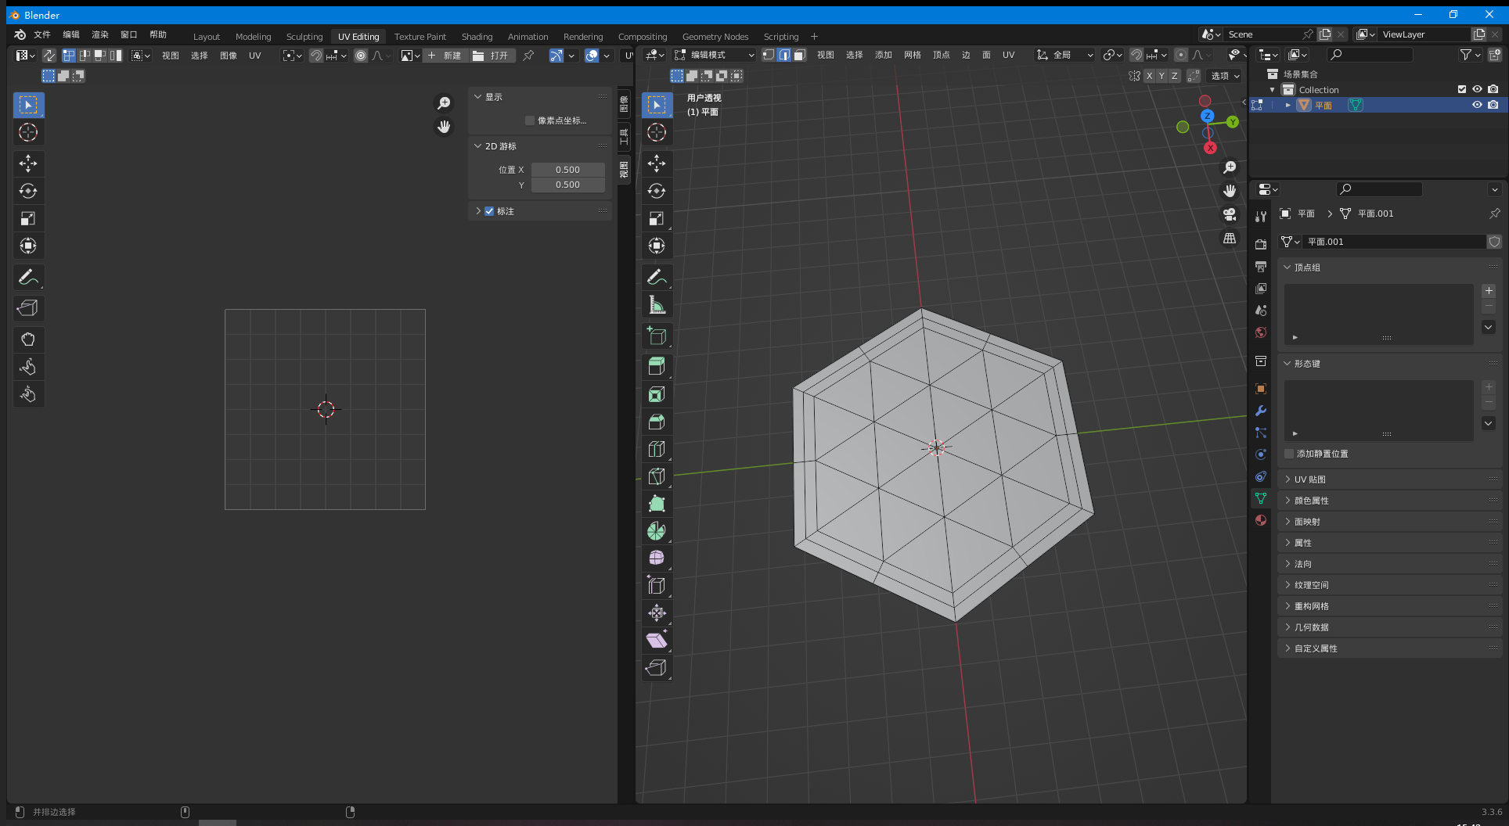Open the 渲染 menu
Screen dimensions: 1509x826
[x=100, y=34]
